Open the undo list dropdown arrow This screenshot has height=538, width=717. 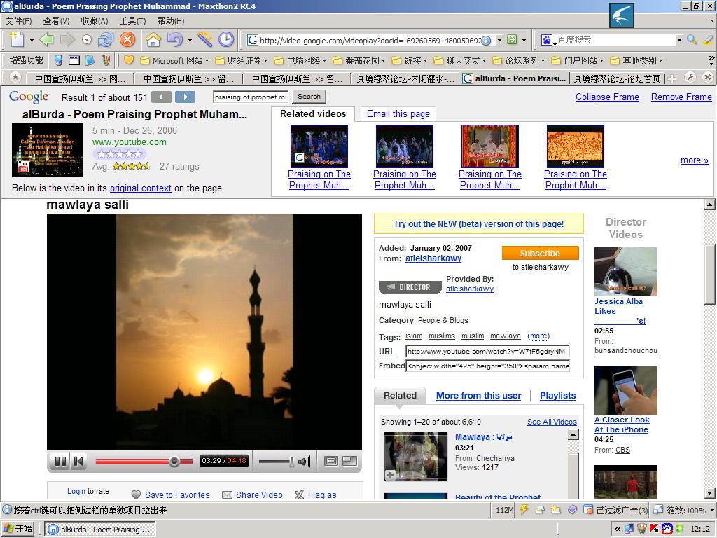click(190, 40)
